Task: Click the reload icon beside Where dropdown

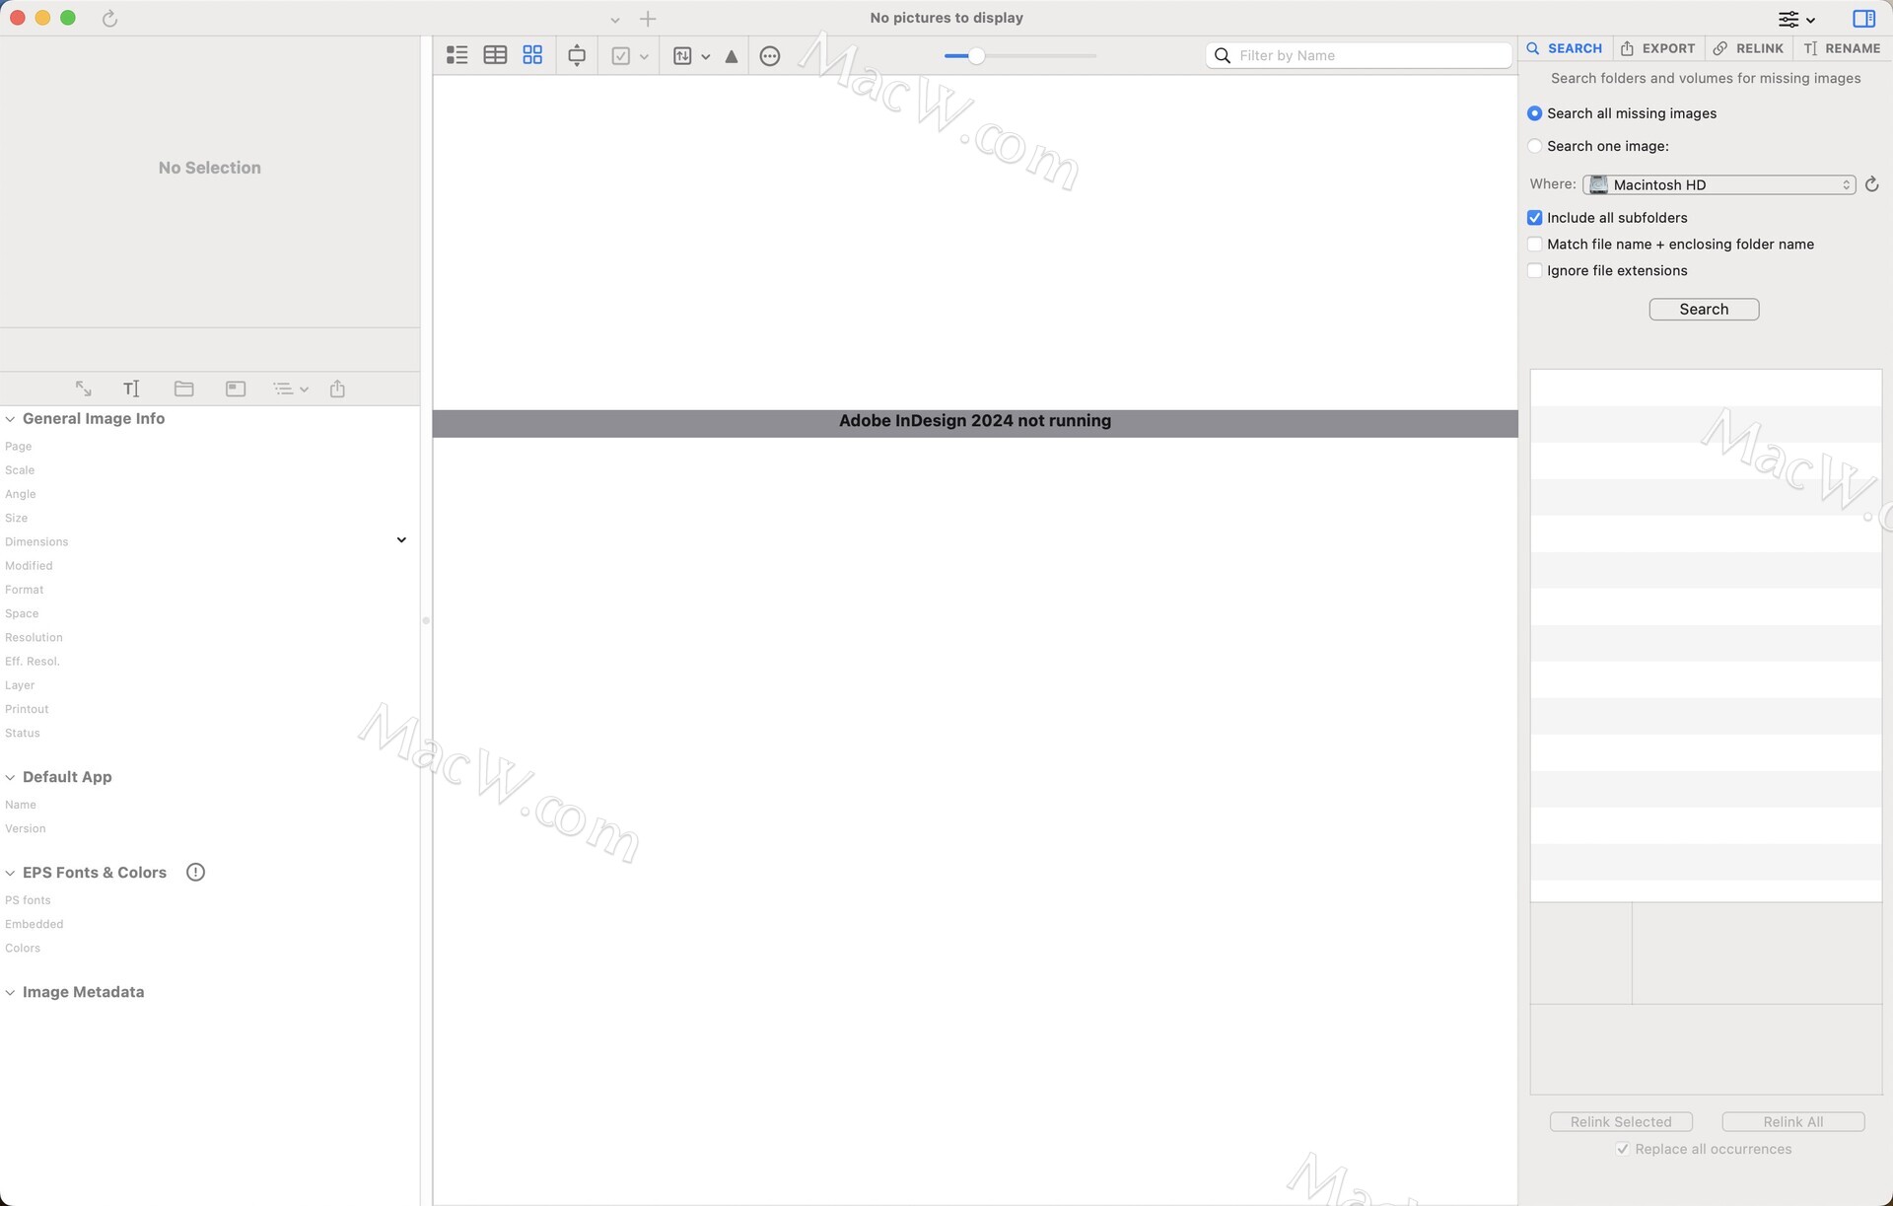Action: (1871, 184)
